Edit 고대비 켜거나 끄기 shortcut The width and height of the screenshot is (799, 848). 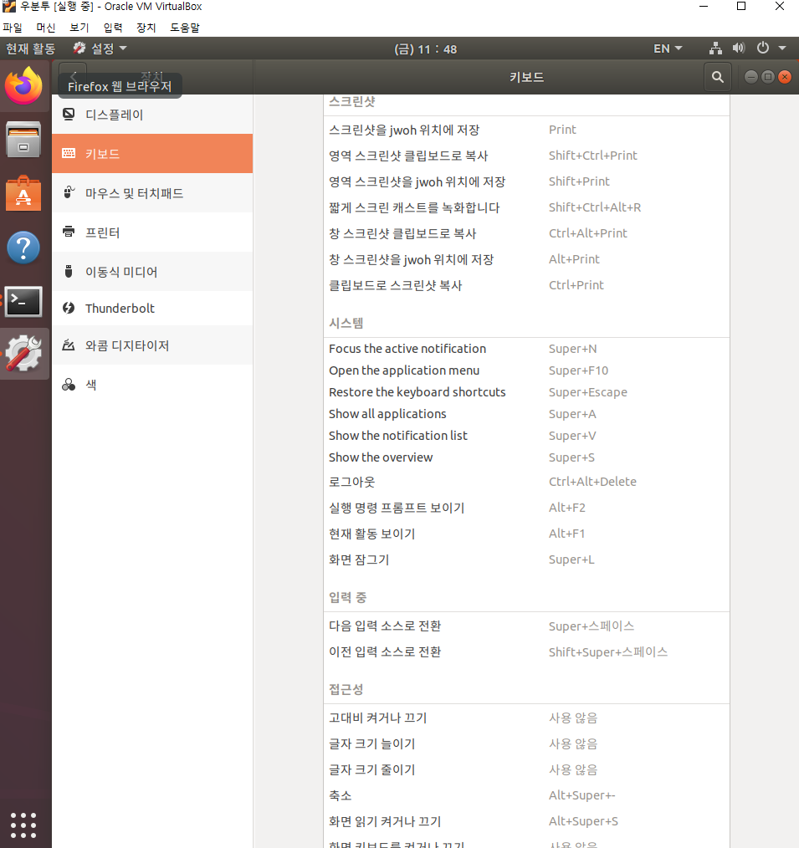[526, 718]
